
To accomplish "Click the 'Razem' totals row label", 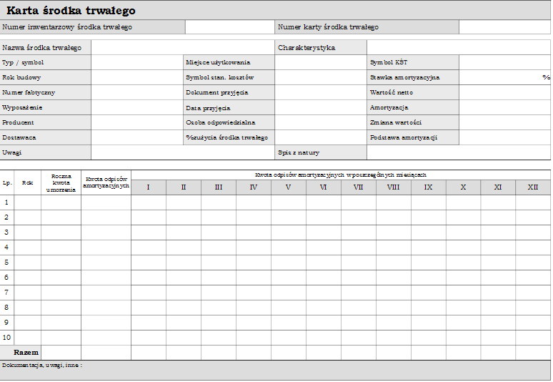I will click(x=21, y=353).
